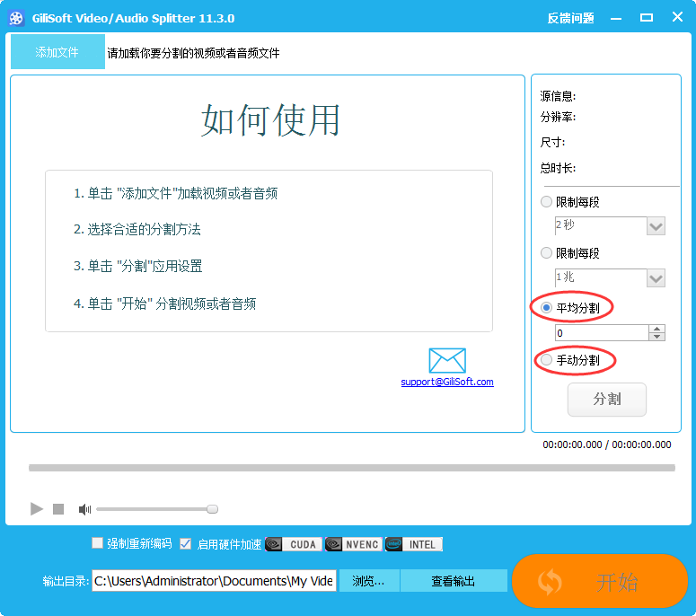Expand the 2 秒 duration dropdown
Image resolution: width=696 pixels, height=616 pixels.
(x=656, y=226)
